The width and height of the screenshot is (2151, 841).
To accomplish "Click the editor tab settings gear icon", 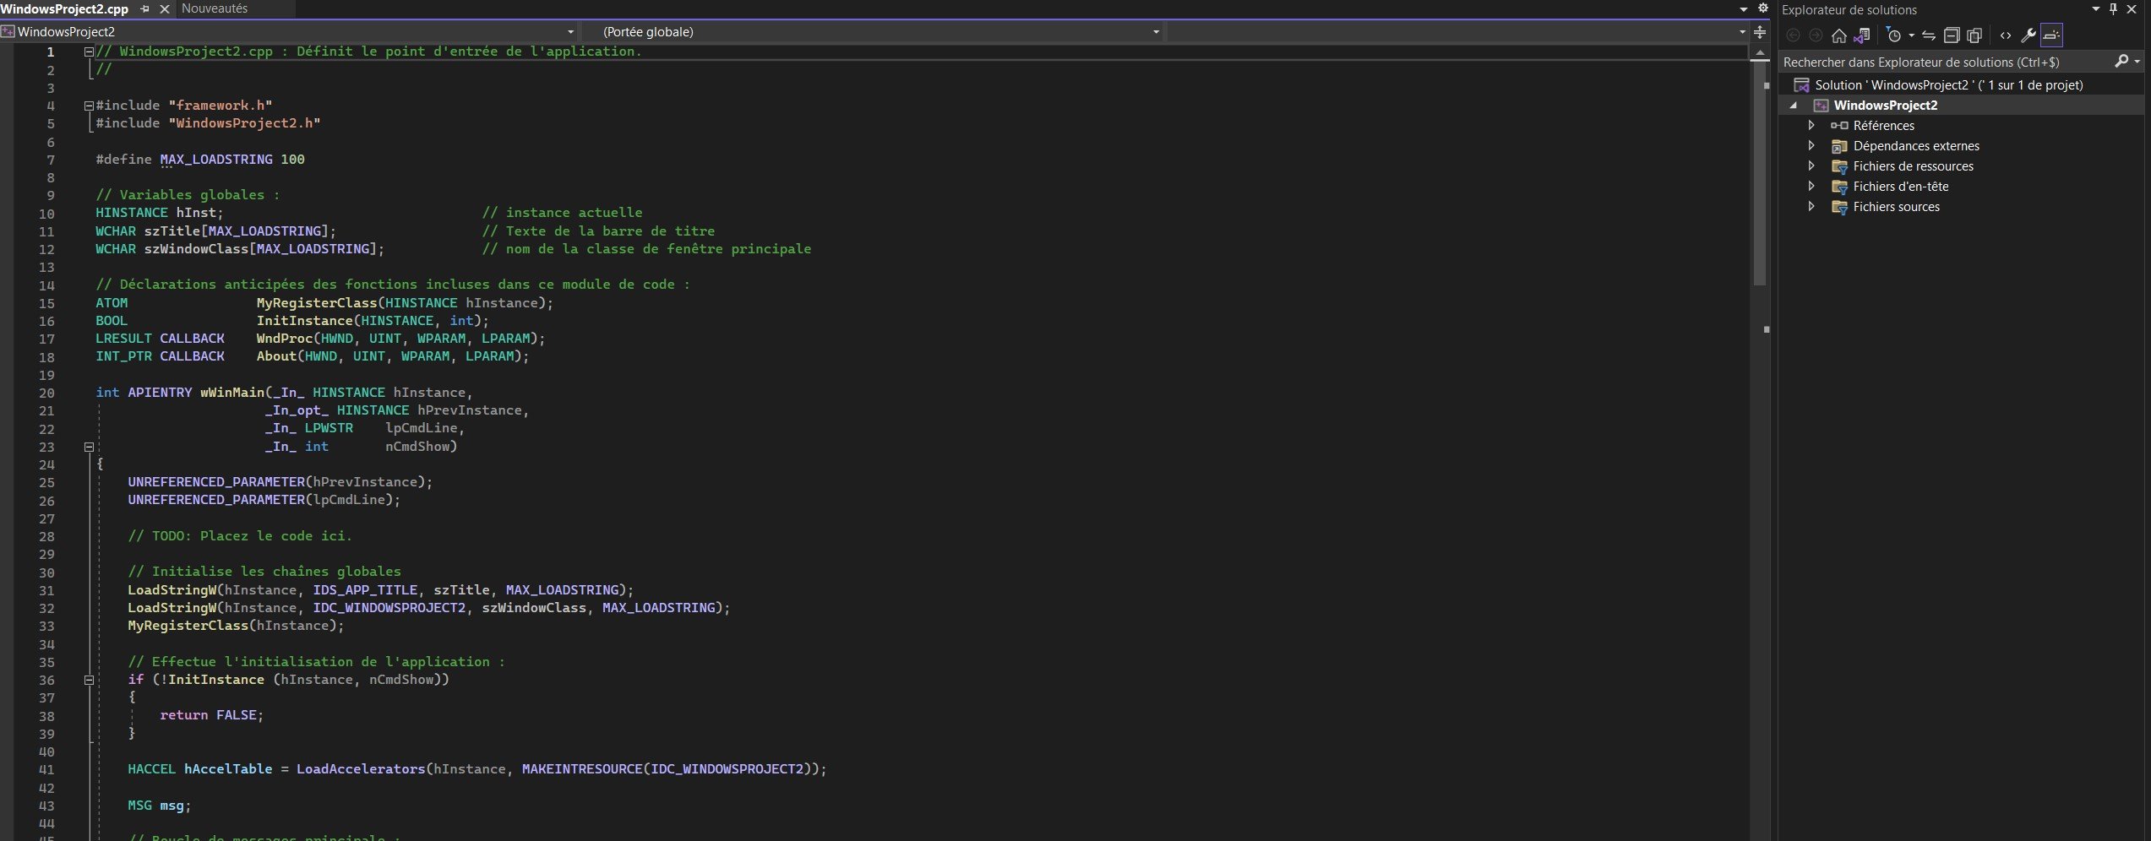I will click(x=1763, y=8).
